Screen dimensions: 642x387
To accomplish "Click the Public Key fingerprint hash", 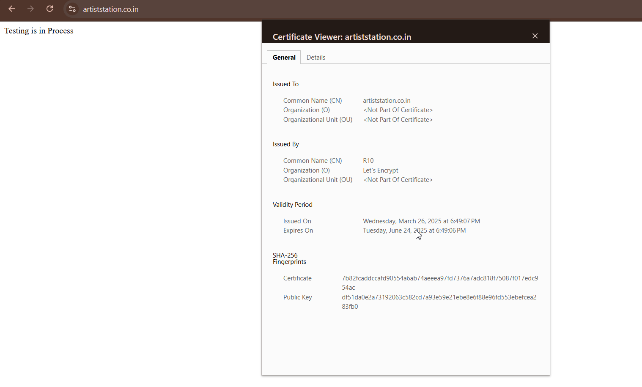I will (x=439, y=297).
